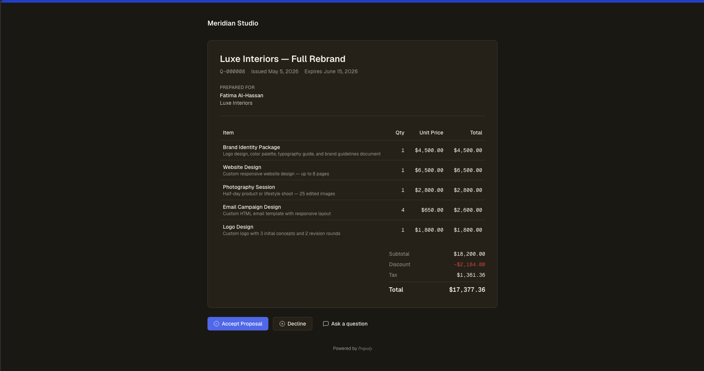This screenshot has width=704, height=371.
Task: Click the Photography Session row total
Action: pos(468,190)
